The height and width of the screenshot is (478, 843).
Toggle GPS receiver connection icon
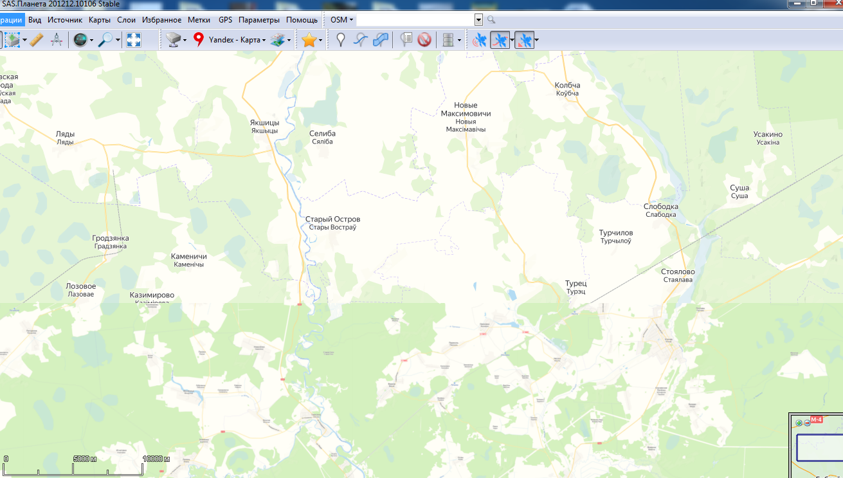(x=479, y=41)
